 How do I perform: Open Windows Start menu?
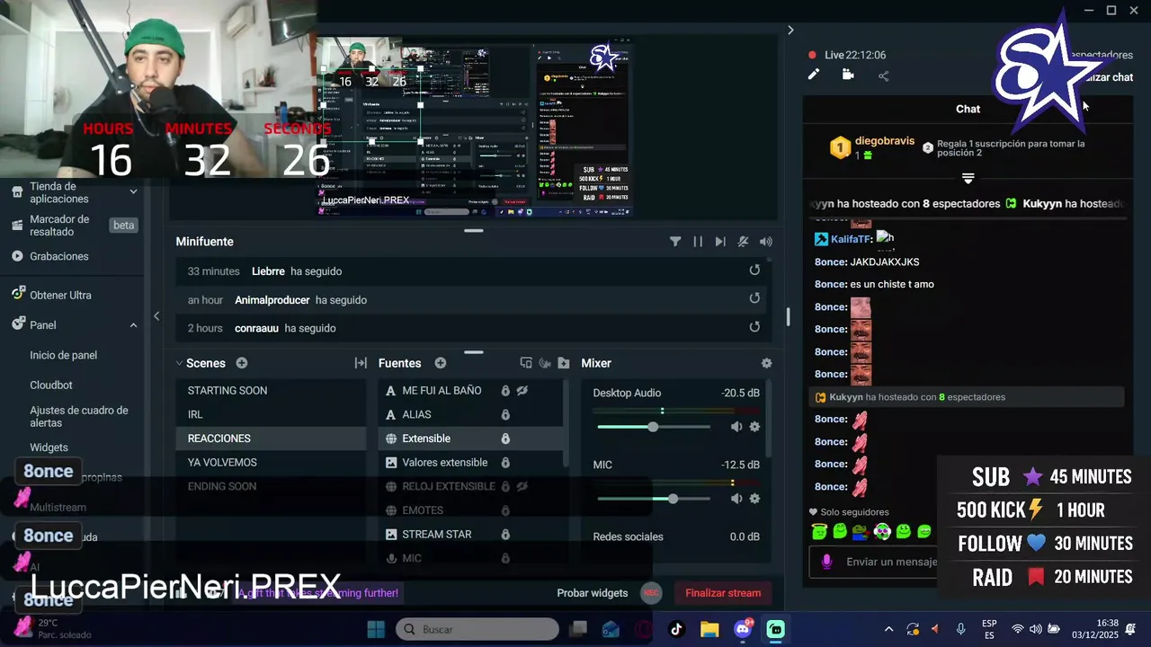(376, 629)
